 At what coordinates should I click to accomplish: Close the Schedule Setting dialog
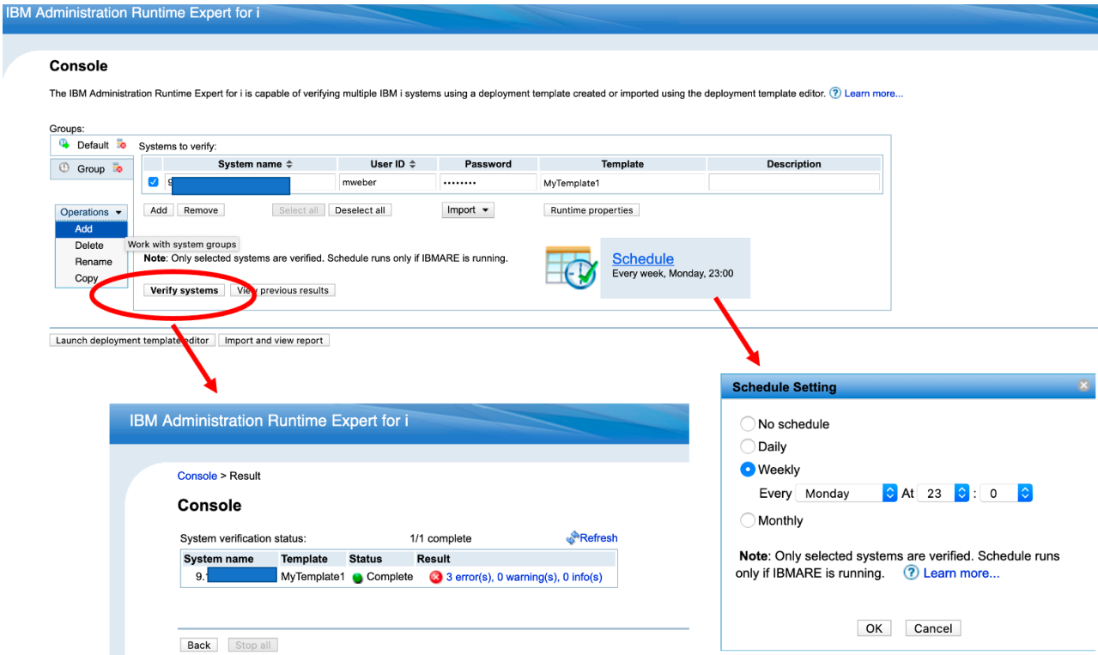(1083, 386)
